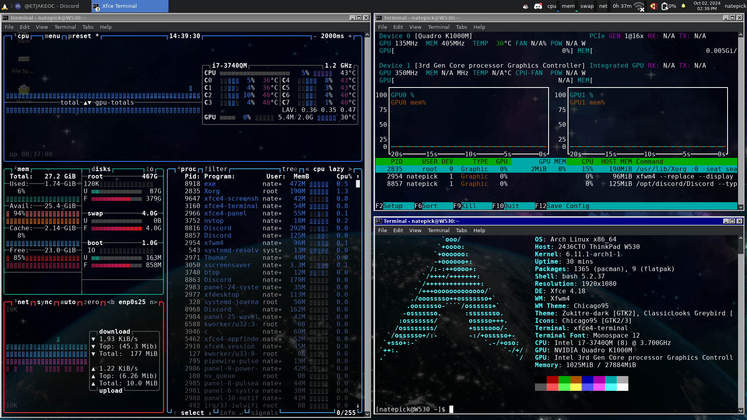Open Tabs menu in btop terminal
Viewport: 747px width, 420px height.
[88, 27]
